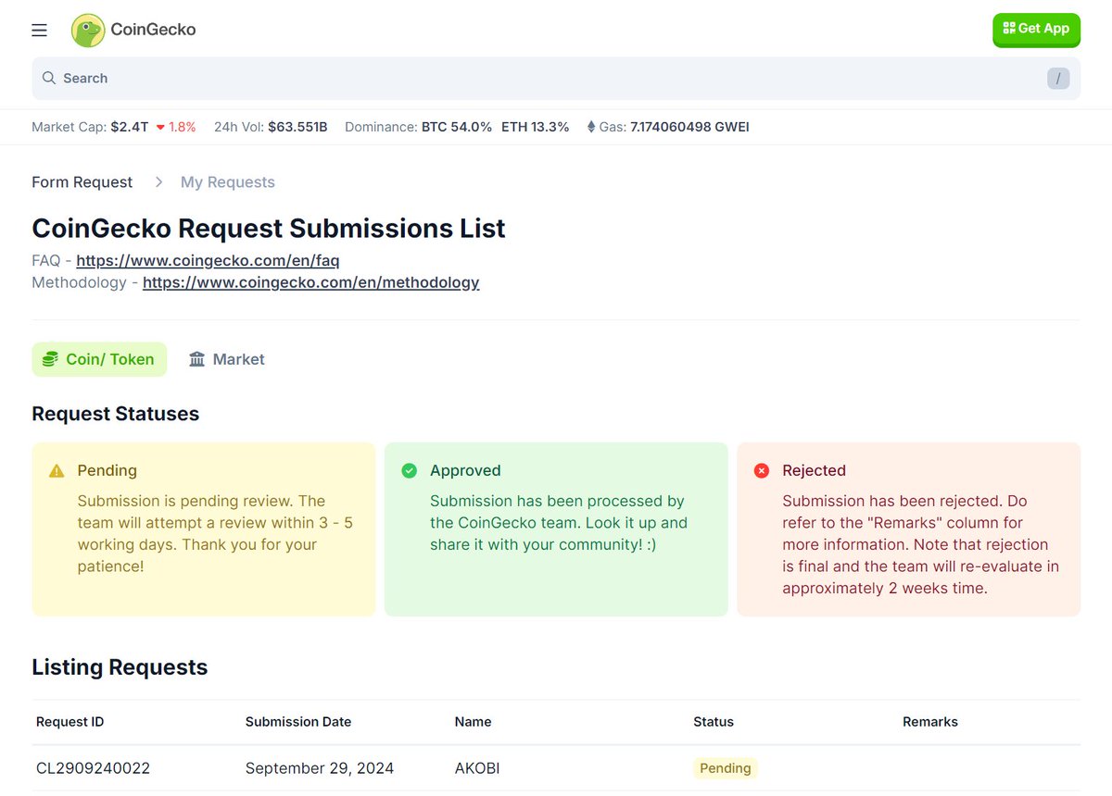The height and width of the screenshot is (796, 1112).
Task: Click the ETH 13.3% dominance value
Action: [x=536, y=127]
